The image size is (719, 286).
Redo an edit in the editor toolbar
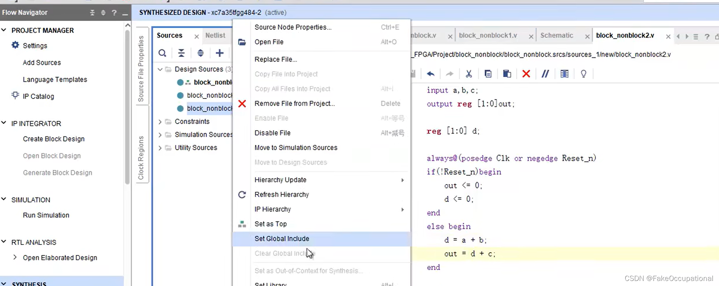tap(450, 74)
